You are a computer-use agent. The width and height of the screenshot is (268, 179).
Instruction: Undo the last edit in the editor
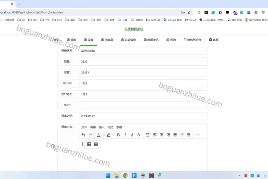83,135
